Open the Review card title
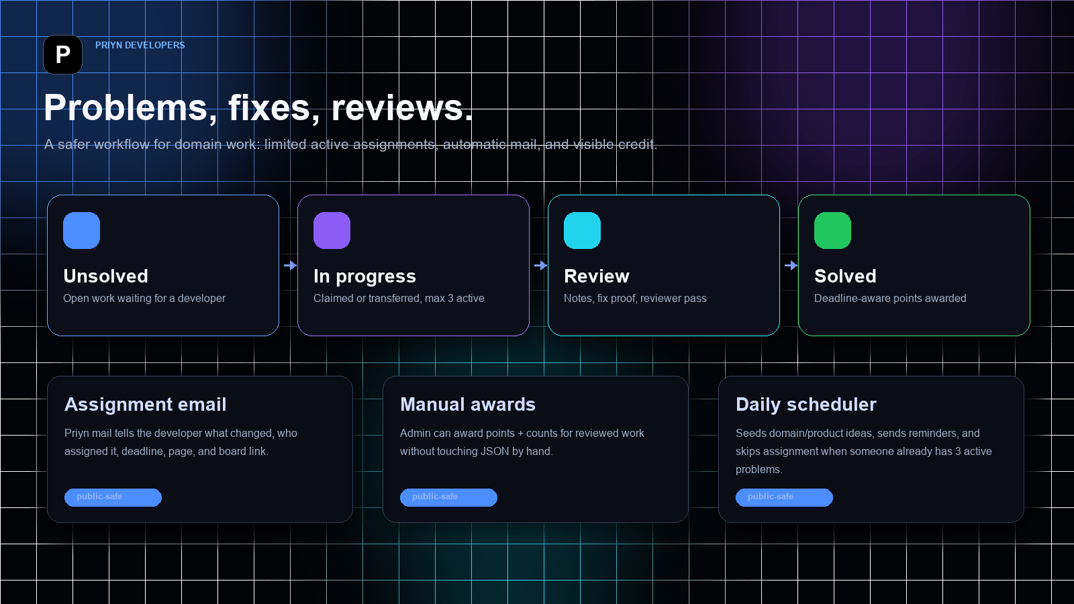Viewport: 1074px width, 604px height. click(596, 276)
